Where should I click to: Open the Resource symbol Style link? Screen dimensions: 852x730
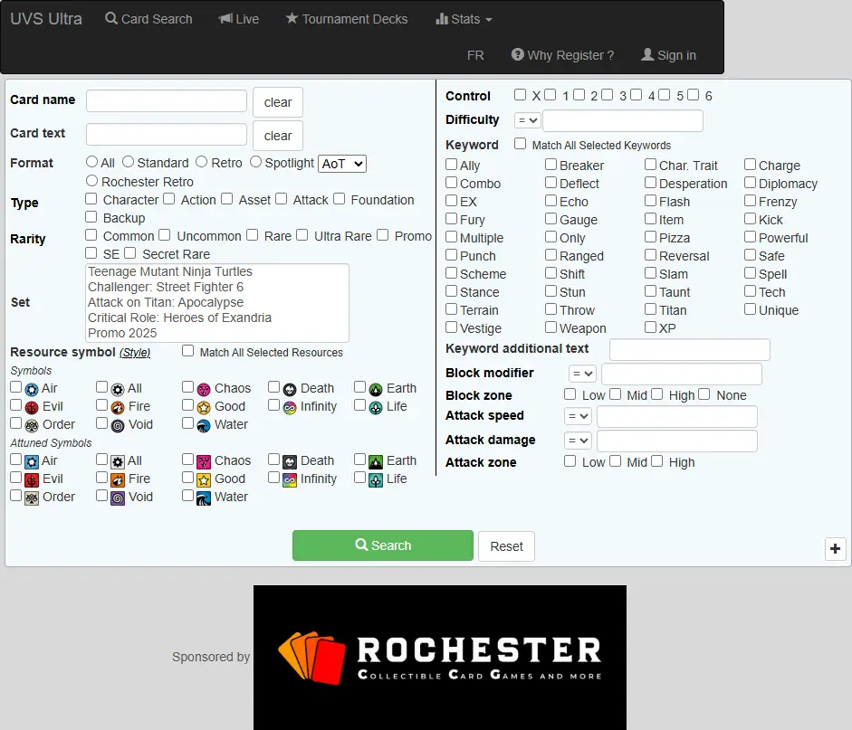click(135, 352)
